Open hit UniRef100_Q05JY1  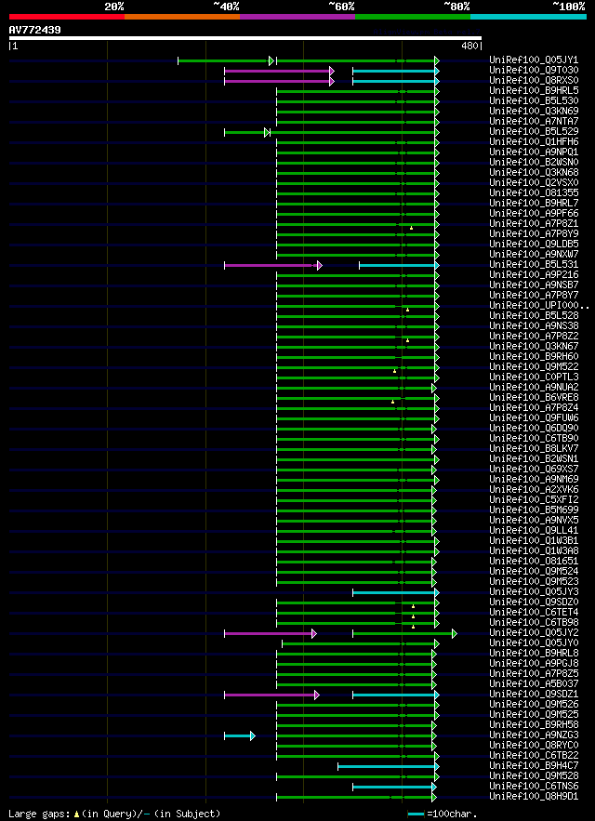[x=534, y=60]
